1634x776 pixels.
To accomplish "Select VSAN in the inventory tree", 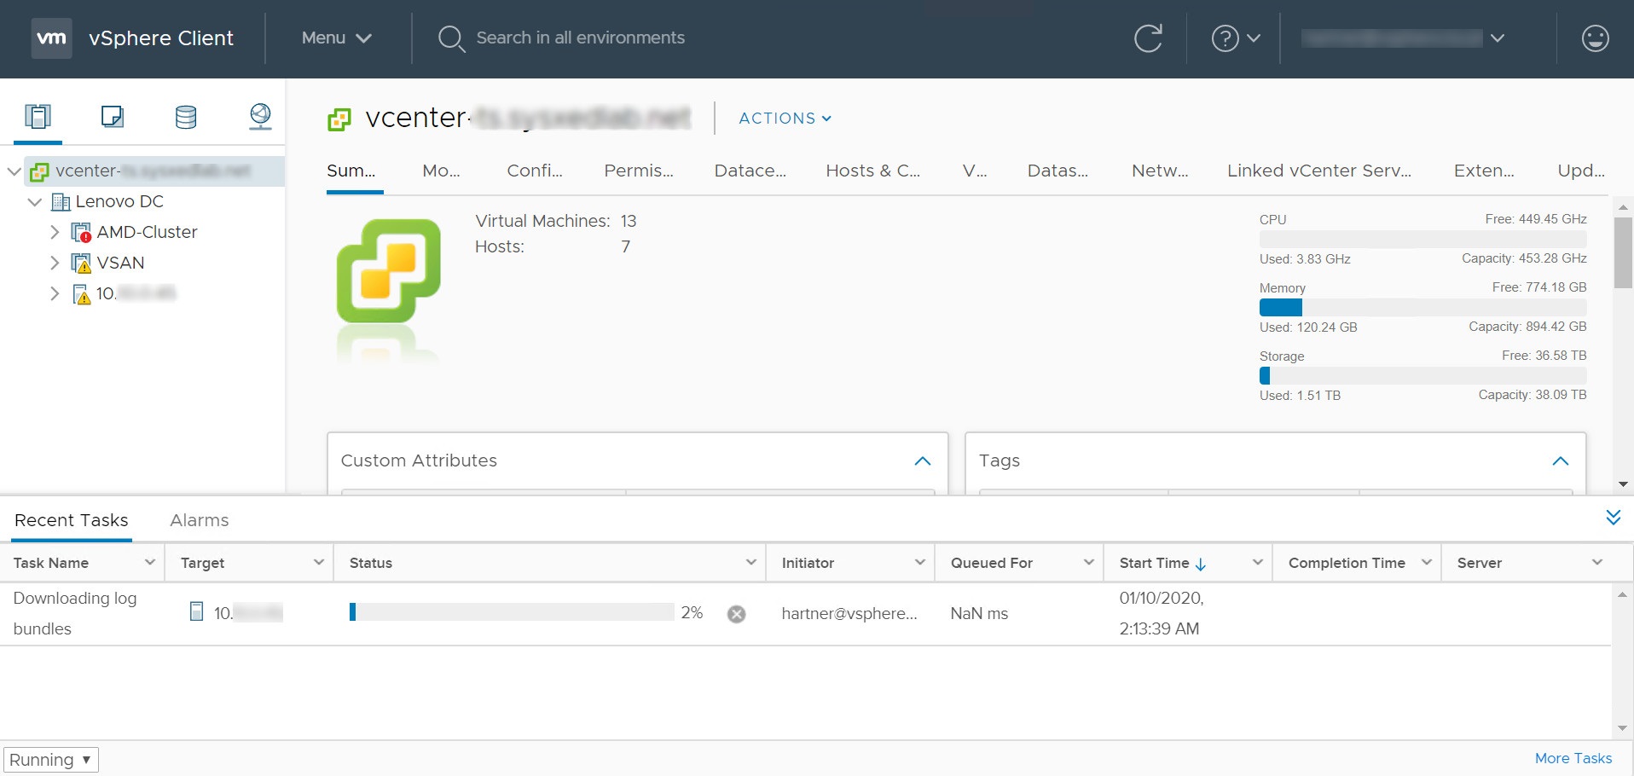I will pyautogui.click(x=120, y=263).
